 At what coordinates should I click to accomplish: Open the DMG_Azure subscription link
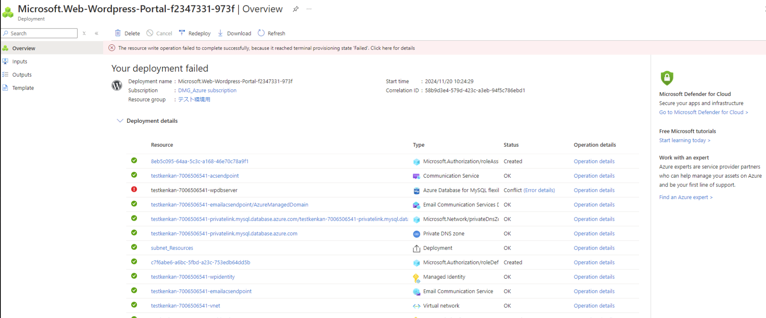(x=207, y=90)
